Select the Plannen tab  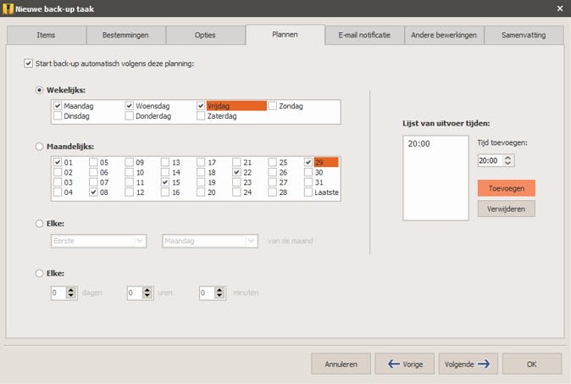pyautogui.click(x=285, y=35)
